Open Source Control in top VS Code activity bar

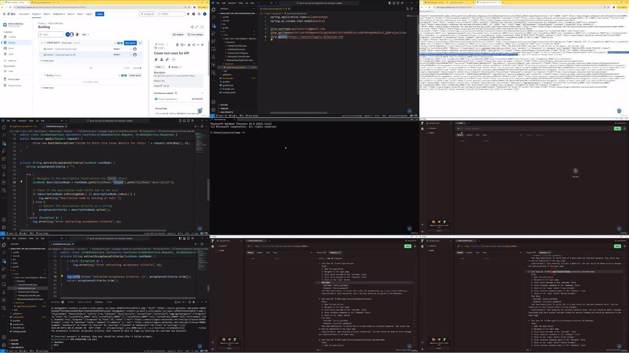pos(213,26)
